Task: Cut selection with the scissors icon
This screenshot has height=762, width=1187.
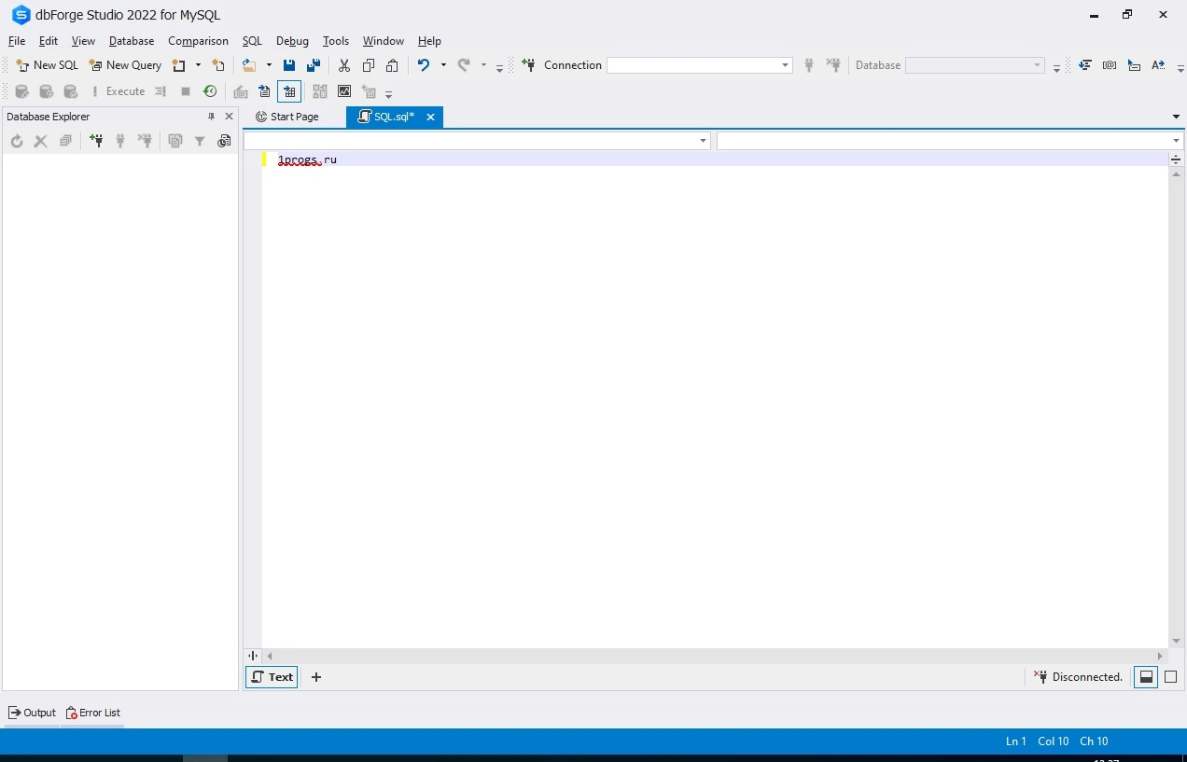Action: [x=344, y=65]
